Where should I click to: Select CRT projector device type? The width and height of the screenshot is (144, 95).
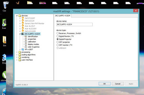pos(58,42)
